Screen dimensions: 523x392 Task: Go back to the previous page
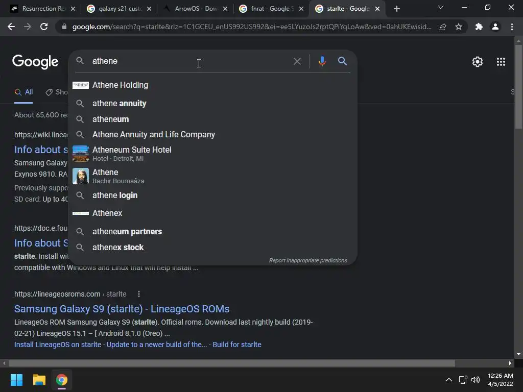11,27
